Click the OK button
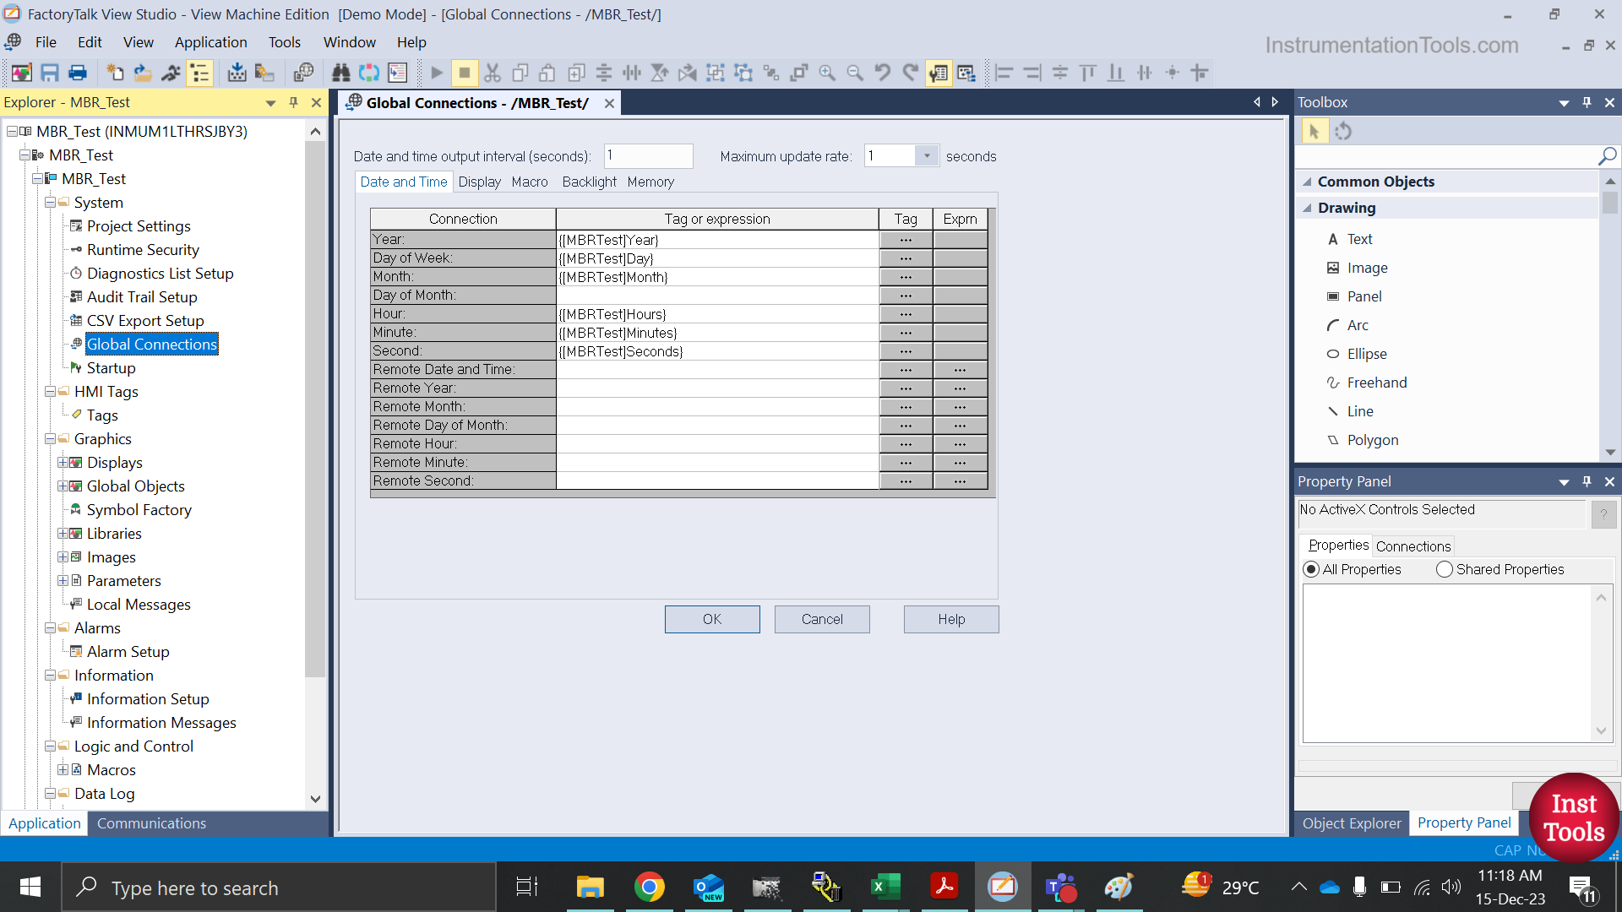This screenshot has width=1622, height=912. (712, 619)
